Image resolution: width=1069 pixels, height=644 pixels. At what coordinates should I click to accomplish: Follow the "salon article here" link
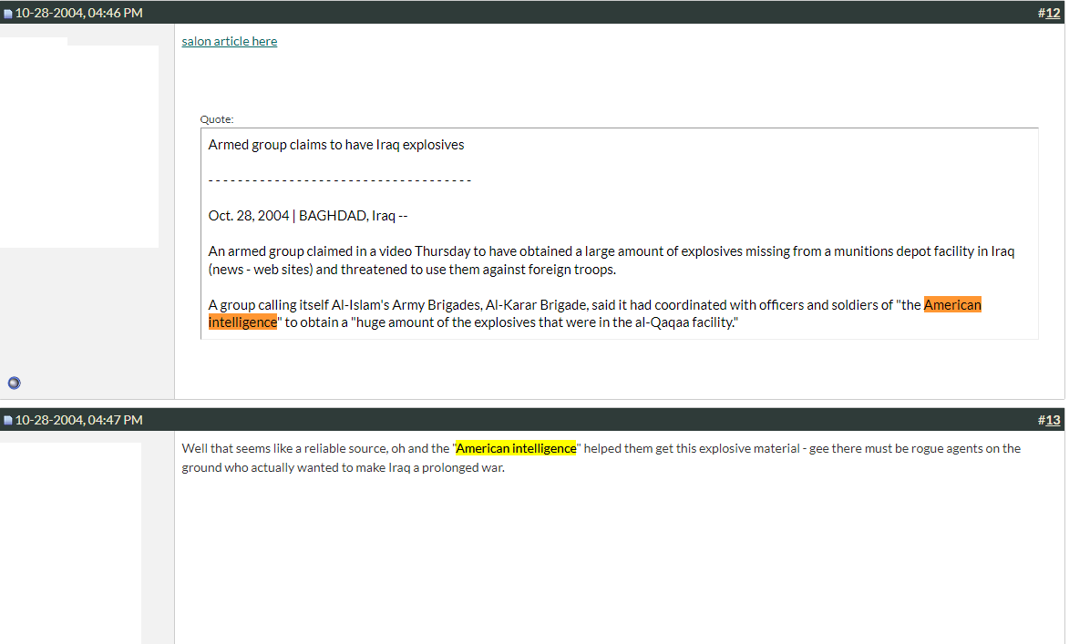[230, 41]
